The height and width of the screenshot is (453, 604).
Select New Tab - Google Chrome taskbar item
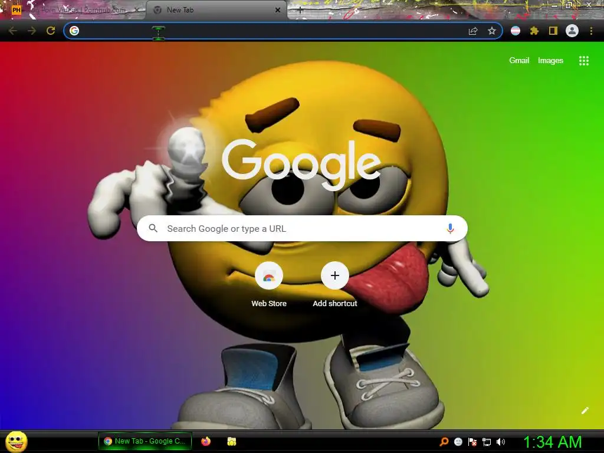tap(145, 441)
